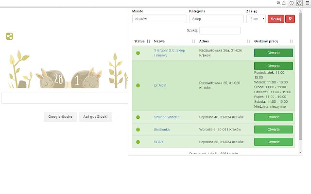311x194 pixels.
Task: Open the "Hergon" S.C. Sklep Firmowy link
Action: [169, 53]
